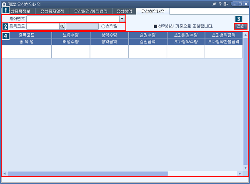Image resolution: width=250 pixels, height=184 pixels.
Task: Minimize the 유상청약내역 window
Action: click(x=235, y=4)
